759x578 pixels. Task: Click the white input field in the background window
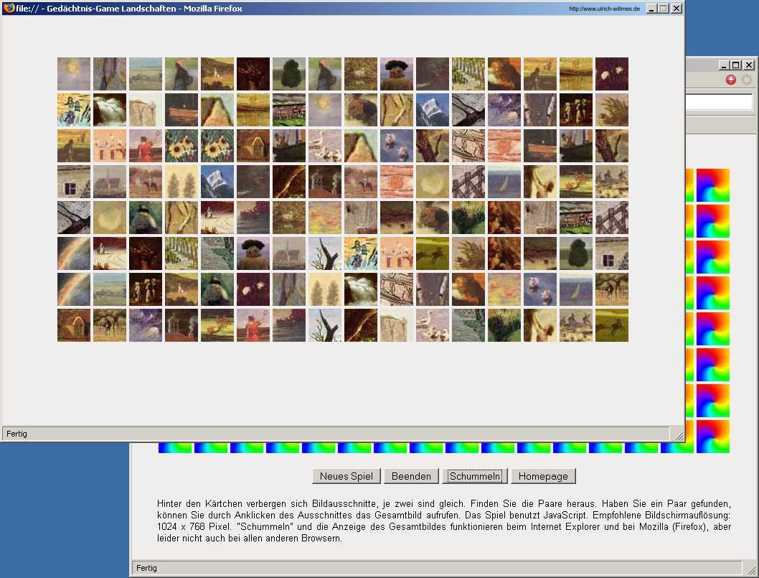719,102
